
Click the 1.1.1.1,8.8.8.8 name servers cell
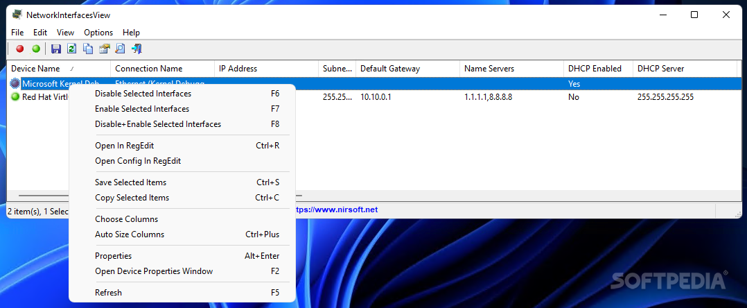pyautogui.click(x=489, y=97)
